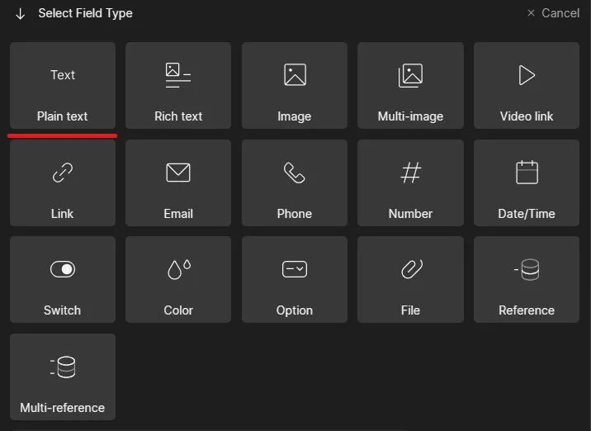Image resolution: width=591 pixels, height=431 pixels.
Task: Choose the Email envelope field type
Action: (178, 183)
